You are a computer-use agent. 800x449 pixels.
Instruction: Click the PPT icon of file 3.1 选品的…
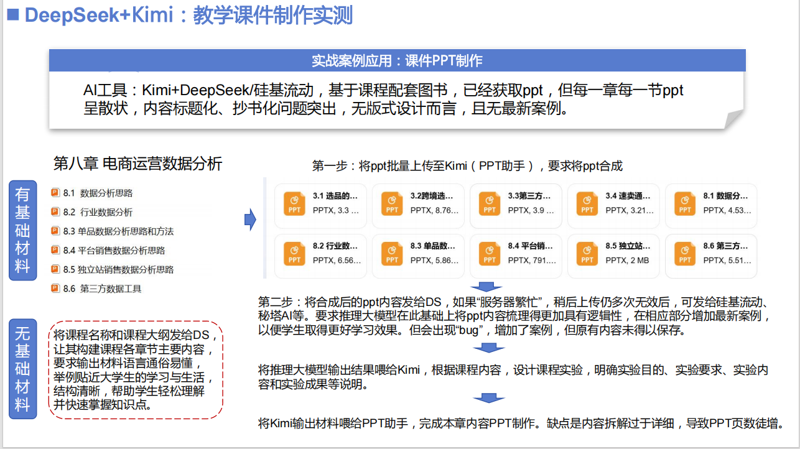[x=294, y=203]
